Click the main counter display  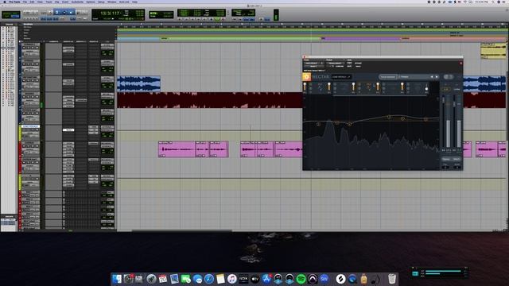[x=111, y=14]
